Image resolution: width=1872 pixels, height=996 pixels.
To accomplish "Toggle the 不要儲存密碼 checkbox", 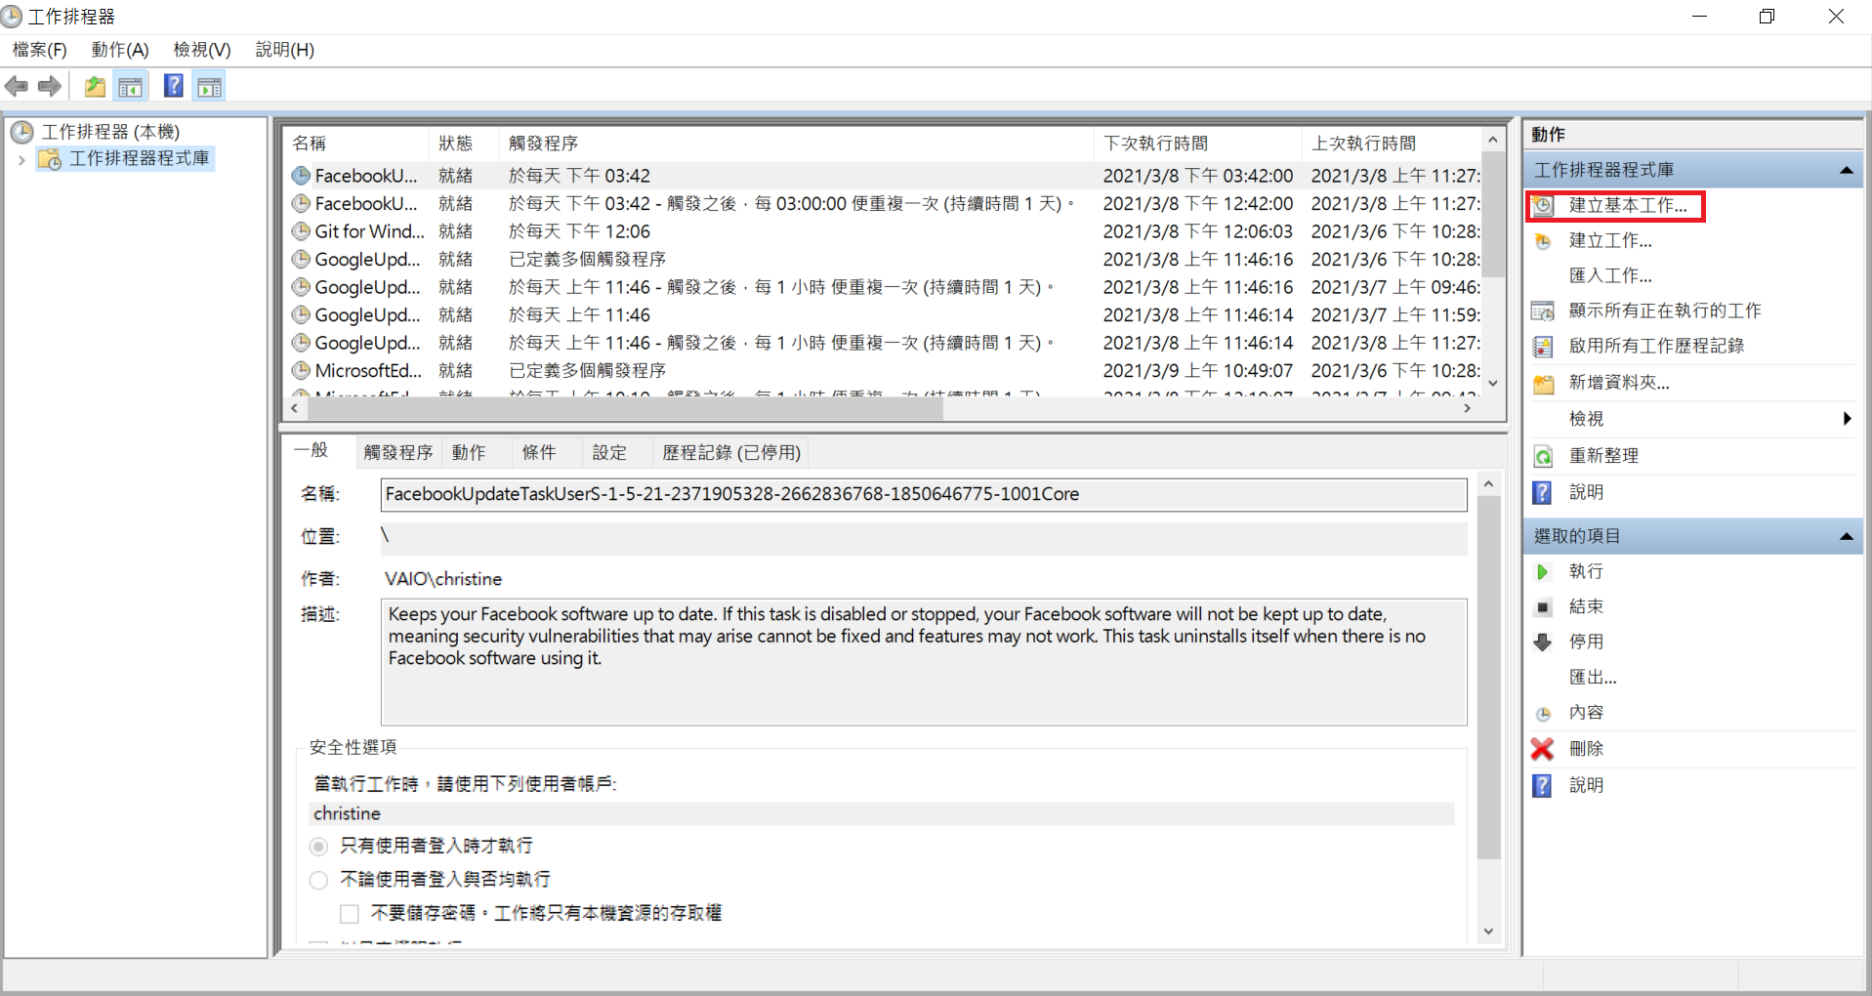I will pos(349,914).
